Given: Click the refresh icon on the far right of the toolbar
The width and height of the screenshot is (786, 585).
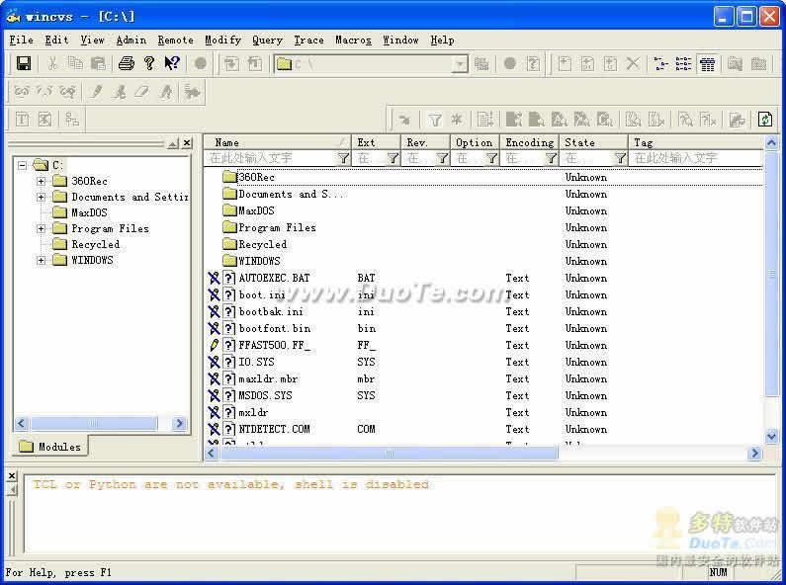Looking at the screenshot, I should [765, 120].
